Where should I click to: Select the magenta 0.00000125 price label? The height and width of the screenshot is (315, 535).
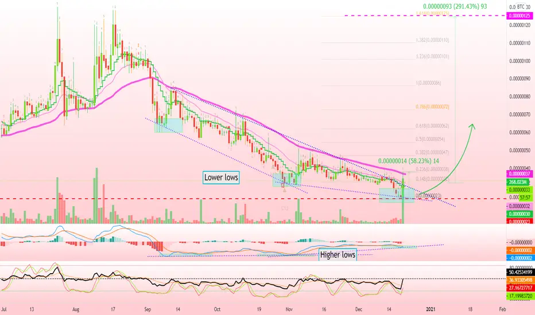click(520, 15)
